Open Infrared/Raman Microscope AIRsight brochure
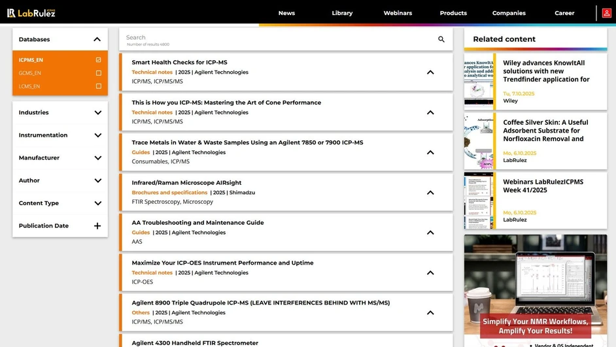This screenshot has height=347, width=616. pyautogui.click(x=186, y=182)
